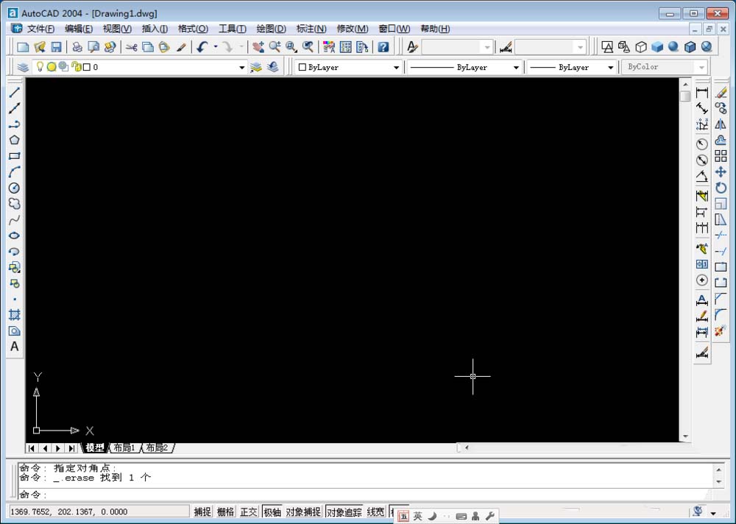Toggle the 极轴 polar tracking button

point(272,511)
